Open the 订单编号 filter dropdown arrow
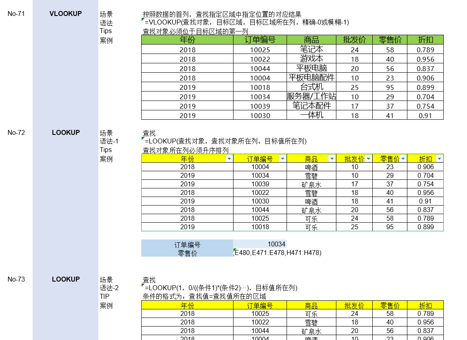The image size is (467, 340). pos(282,159)
